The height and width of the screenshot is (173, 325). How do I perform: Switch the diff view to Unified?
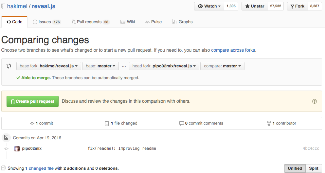pos(295,168)
